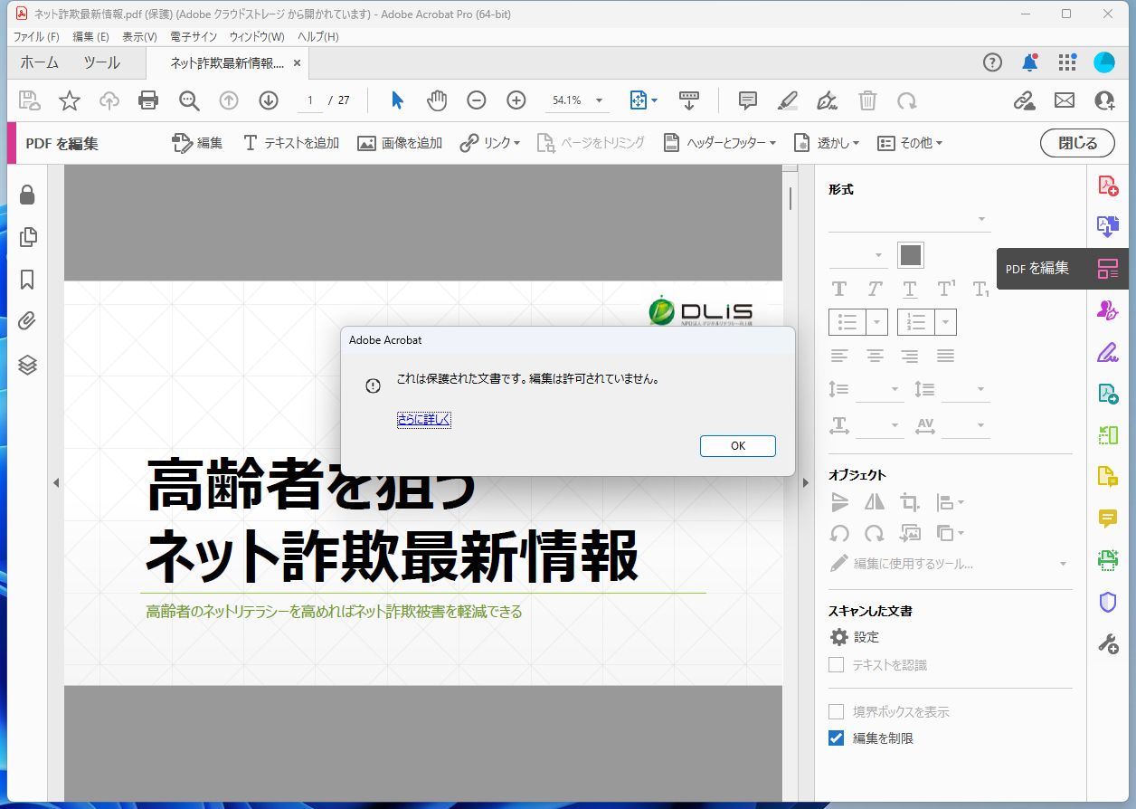
Task: Open the Bookmarks panel in the left sidebar
Action: [x=28, y=281]
